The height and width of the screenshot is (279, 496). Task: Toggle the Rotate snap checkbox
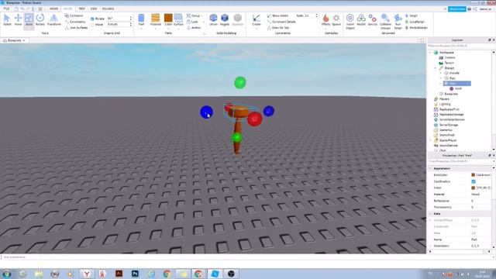[x=92, y=19]
